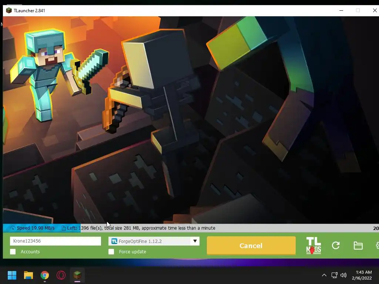Open clock showing 1:43 AM
The height and width of the screenshot is (284, 379).
362,275
